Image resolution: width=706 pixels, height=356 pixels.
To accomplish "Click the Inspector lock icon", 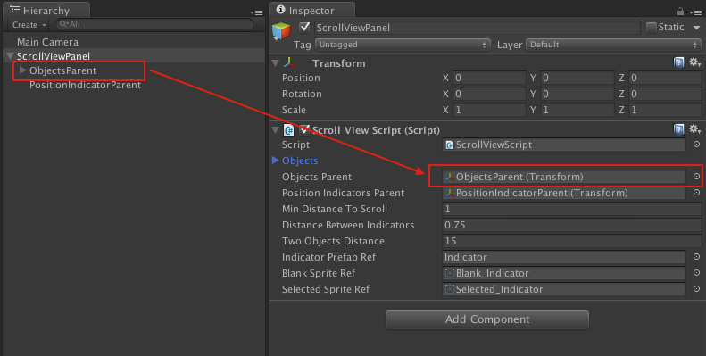I will point(680,12).
